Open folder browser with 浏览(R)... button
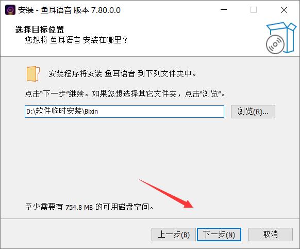This screenshot has height=249, width=300. click(253, 112)
